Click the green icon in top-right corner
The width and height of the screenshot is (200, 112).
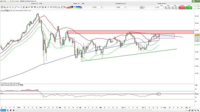click(x=194, y=1)
